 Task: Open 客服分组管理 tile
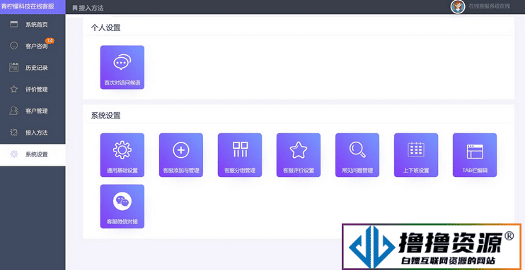point(240,155)
